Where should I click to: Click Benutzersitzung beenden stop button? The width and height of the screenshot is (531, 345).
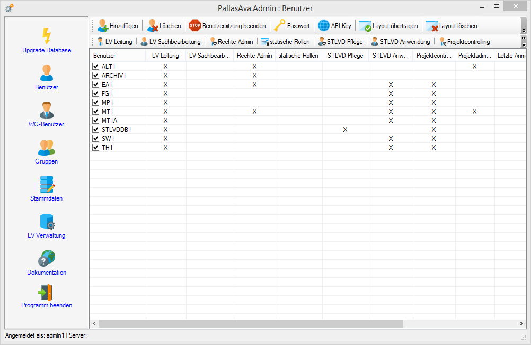[x=227, y=26]
